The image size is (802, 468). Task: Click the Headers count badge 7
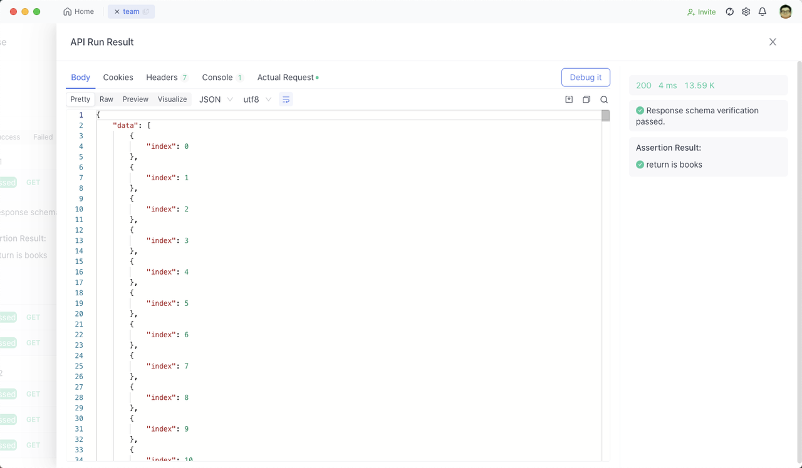(185, 78)
